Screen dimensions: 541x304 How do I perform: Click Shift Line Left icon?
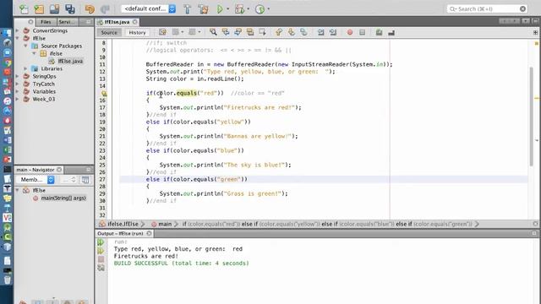pos(320,32)
